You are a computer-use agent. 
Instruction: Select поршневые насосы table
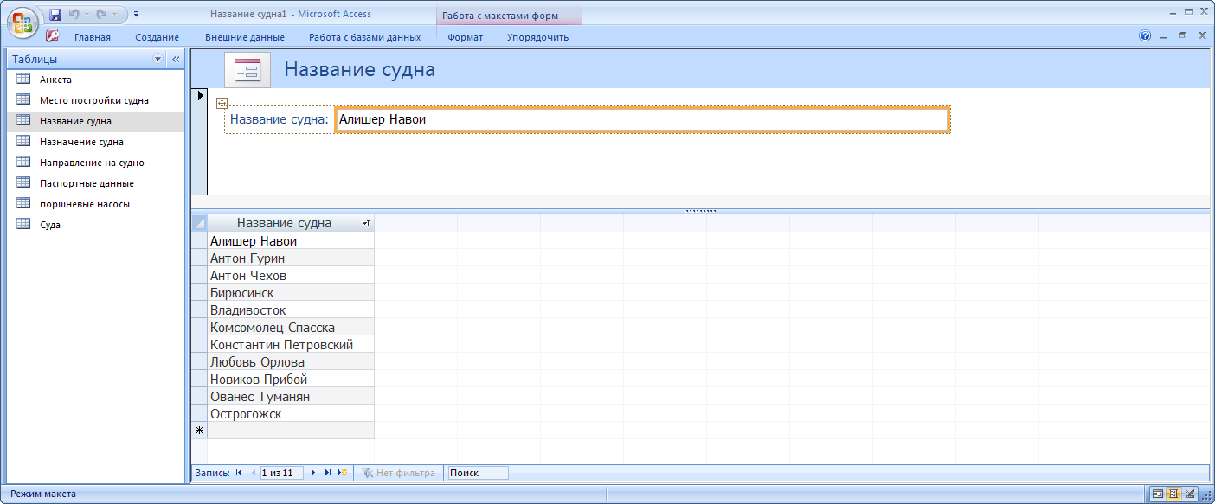coord(96,204)
